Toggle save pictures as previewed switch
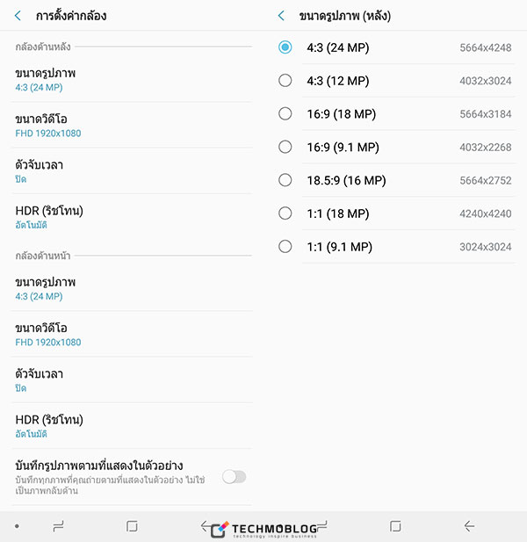 pos(235,477)
